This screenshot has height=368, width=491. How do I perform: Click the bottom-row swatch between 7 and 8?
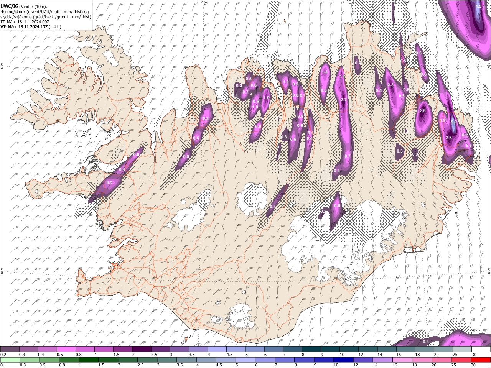[x=285, y=360]
